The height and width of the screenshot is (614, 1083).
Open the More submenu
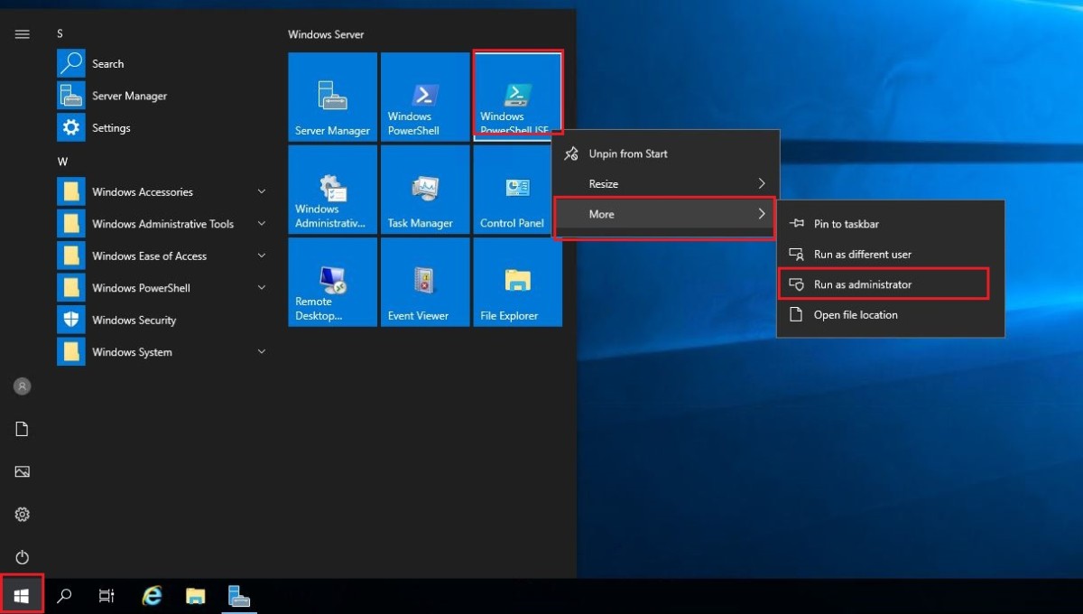click(x=664, y=214)
